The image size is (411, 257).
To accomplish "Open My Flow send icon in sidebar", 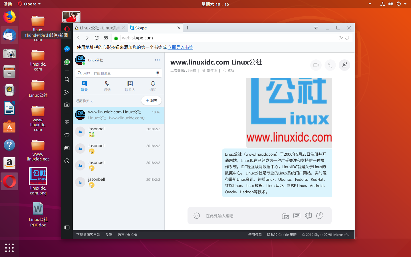I will (x=67, y=92).
